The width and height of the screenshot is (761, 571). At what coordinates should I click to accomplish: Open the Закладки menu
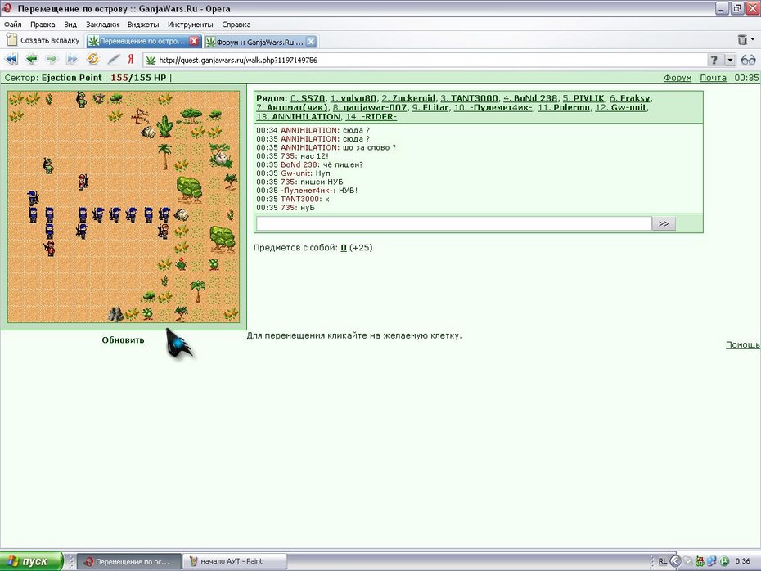pos(102,25)
